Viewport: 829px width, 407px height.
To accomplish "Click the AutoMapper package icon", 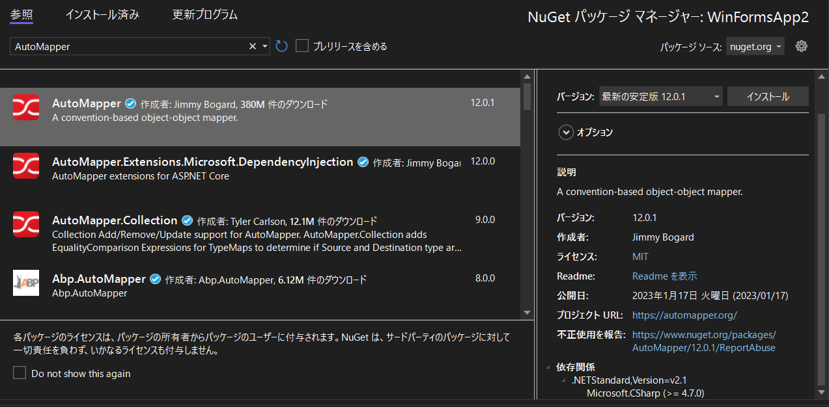I will tap(26, 108).
